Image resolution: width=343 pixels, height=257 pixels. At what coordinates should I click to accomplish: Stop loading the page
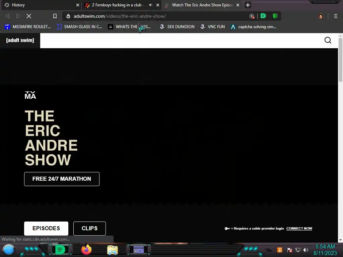[x=29, y=16]
